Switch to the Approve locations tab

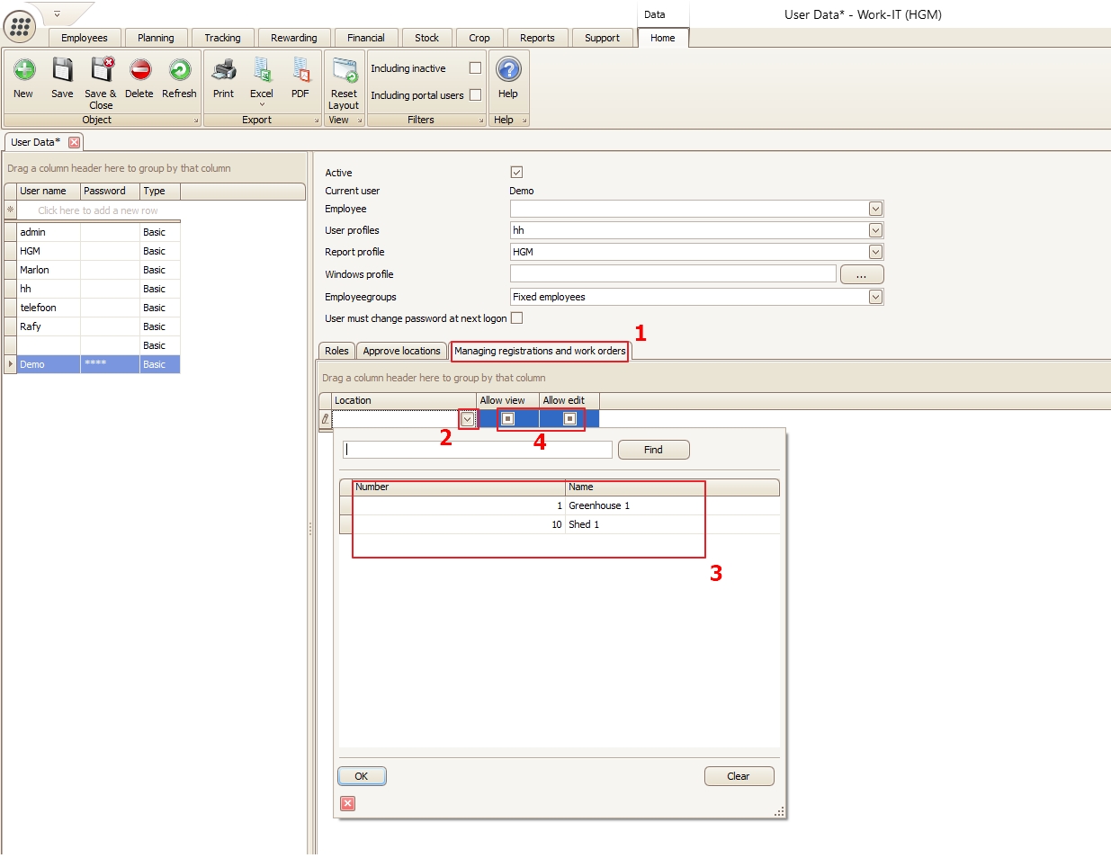click(401, 351)
